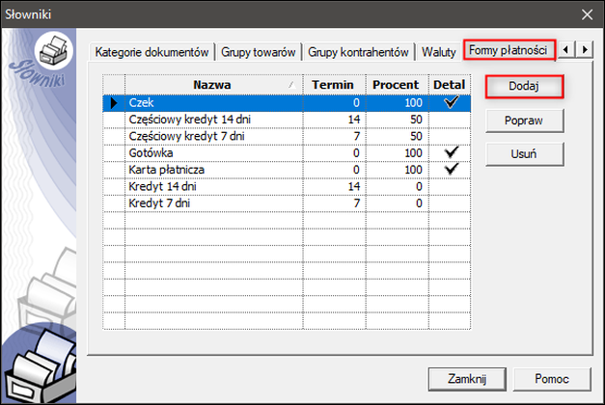The height and width of the screenshot is (405, 605).
Task: Toggle Detal cell for Kredyt 14 dni
Action: (x=450, y=187)
